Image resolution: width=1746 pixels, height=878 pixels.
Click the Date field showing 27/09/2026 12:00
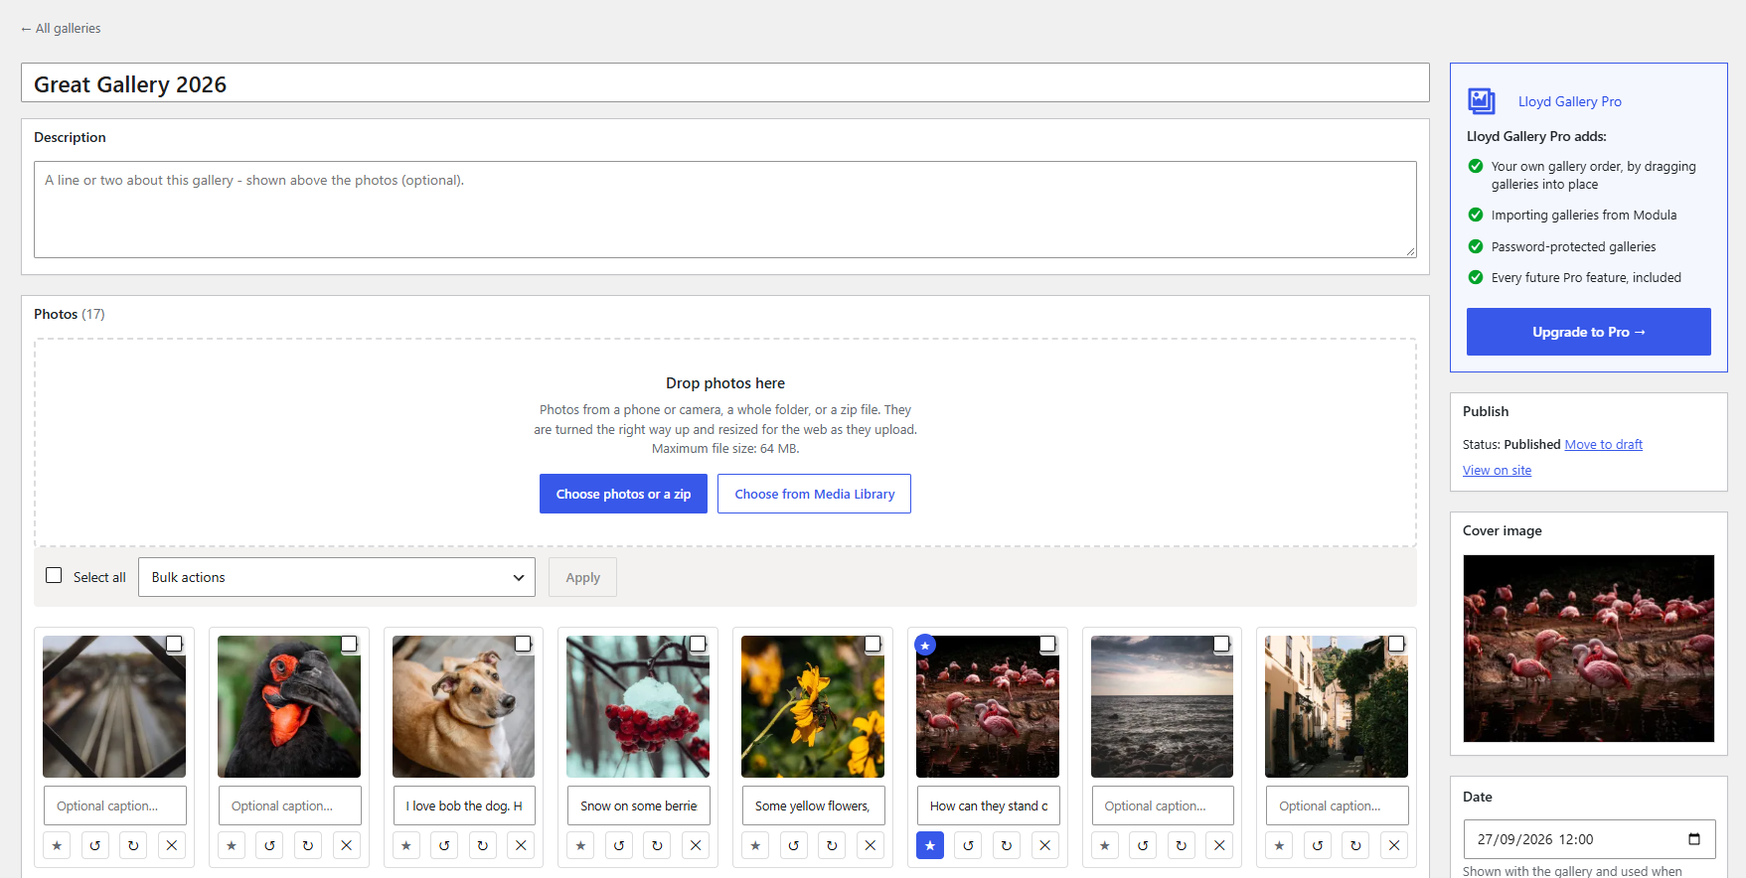click(1589, 839)
